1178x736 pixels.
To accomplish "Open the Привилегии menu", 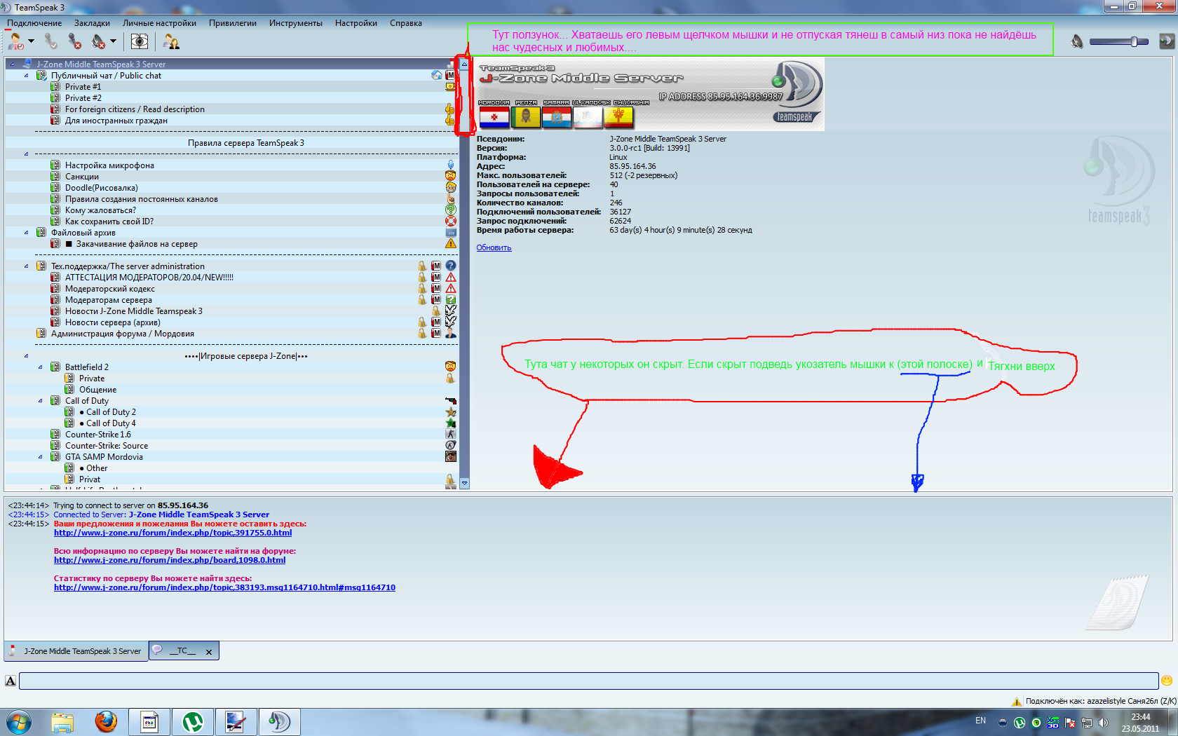I will click(x=233, y=23).
